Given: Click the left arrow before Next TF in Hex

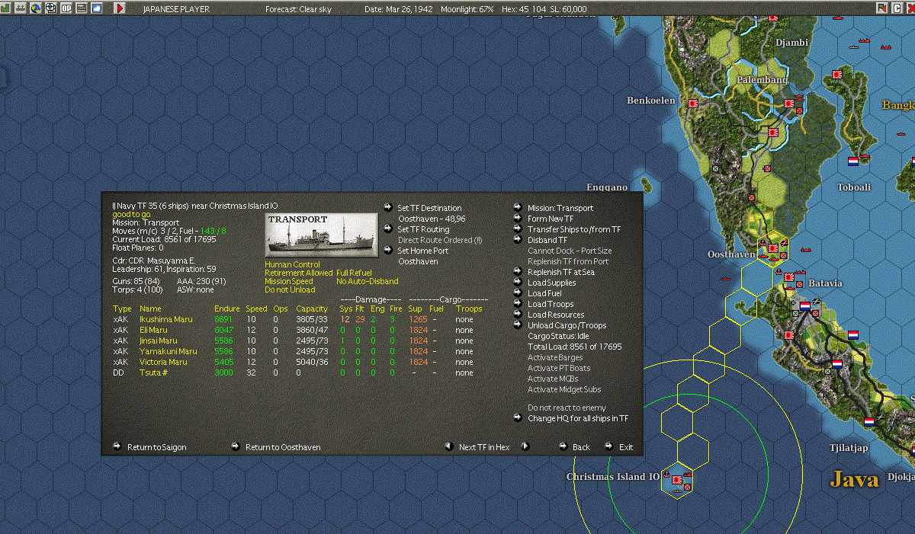Looking at the screenshot, I should point(449,446).
